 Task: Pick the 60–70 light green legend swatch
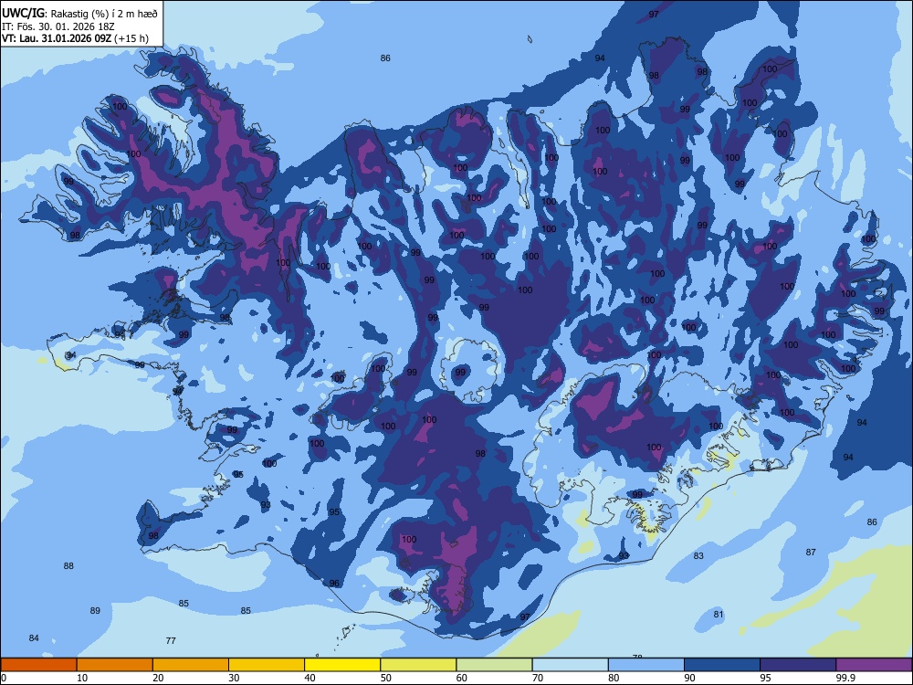494,665
